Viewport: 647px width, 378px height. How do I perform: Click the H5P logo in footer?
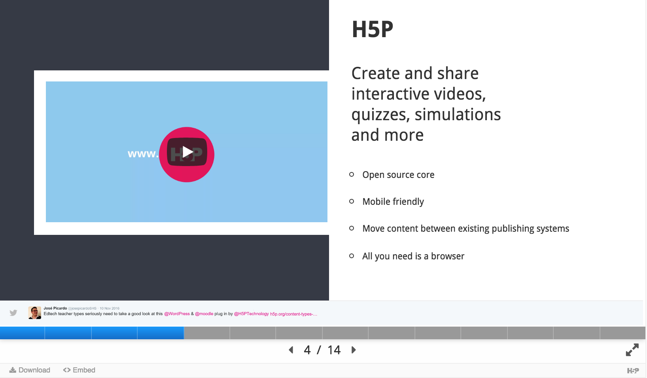tap(633, 370)
